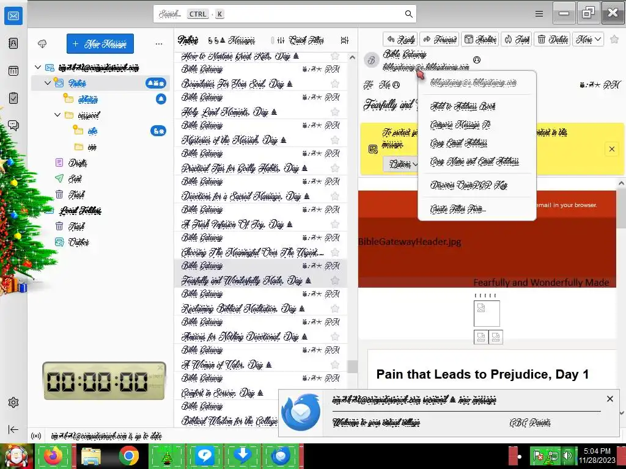626x469 pixels.
Task: Open the Tasks space
Action: [x=13, y=98]
